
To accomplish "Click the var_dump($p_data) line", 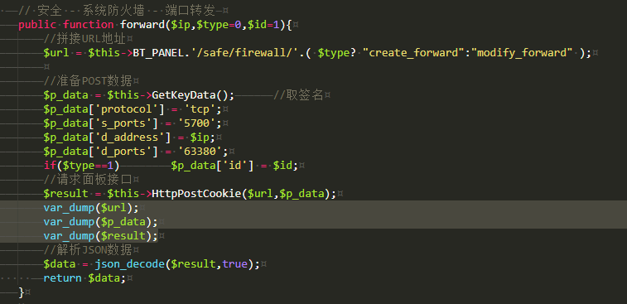I will (x=101, y=222).
